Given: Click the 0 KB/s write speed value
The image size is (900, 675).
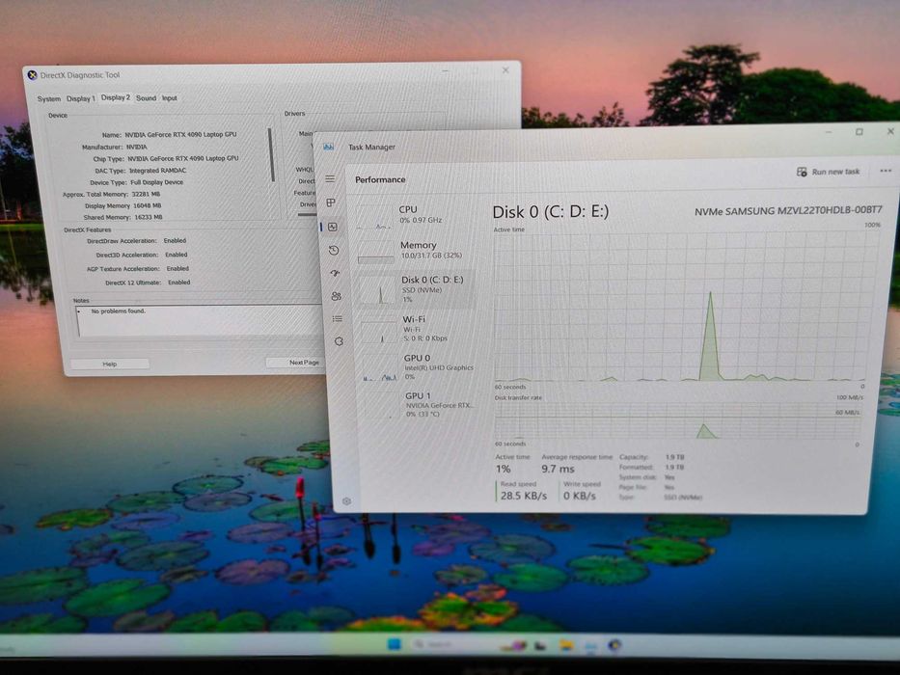Looking at the screenshot, I should (579, 496).
